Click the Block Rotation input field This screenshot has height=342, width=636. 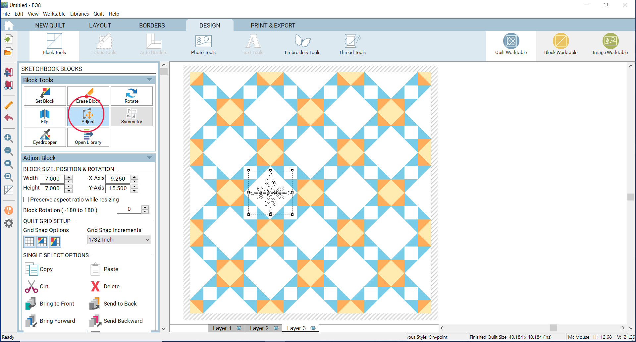129,209
